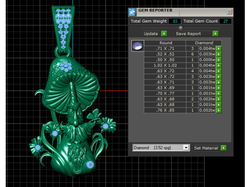Image resolution: width=250 pixels, height=187 pixels.
Task: Click the Round column header
Action: 166,43
